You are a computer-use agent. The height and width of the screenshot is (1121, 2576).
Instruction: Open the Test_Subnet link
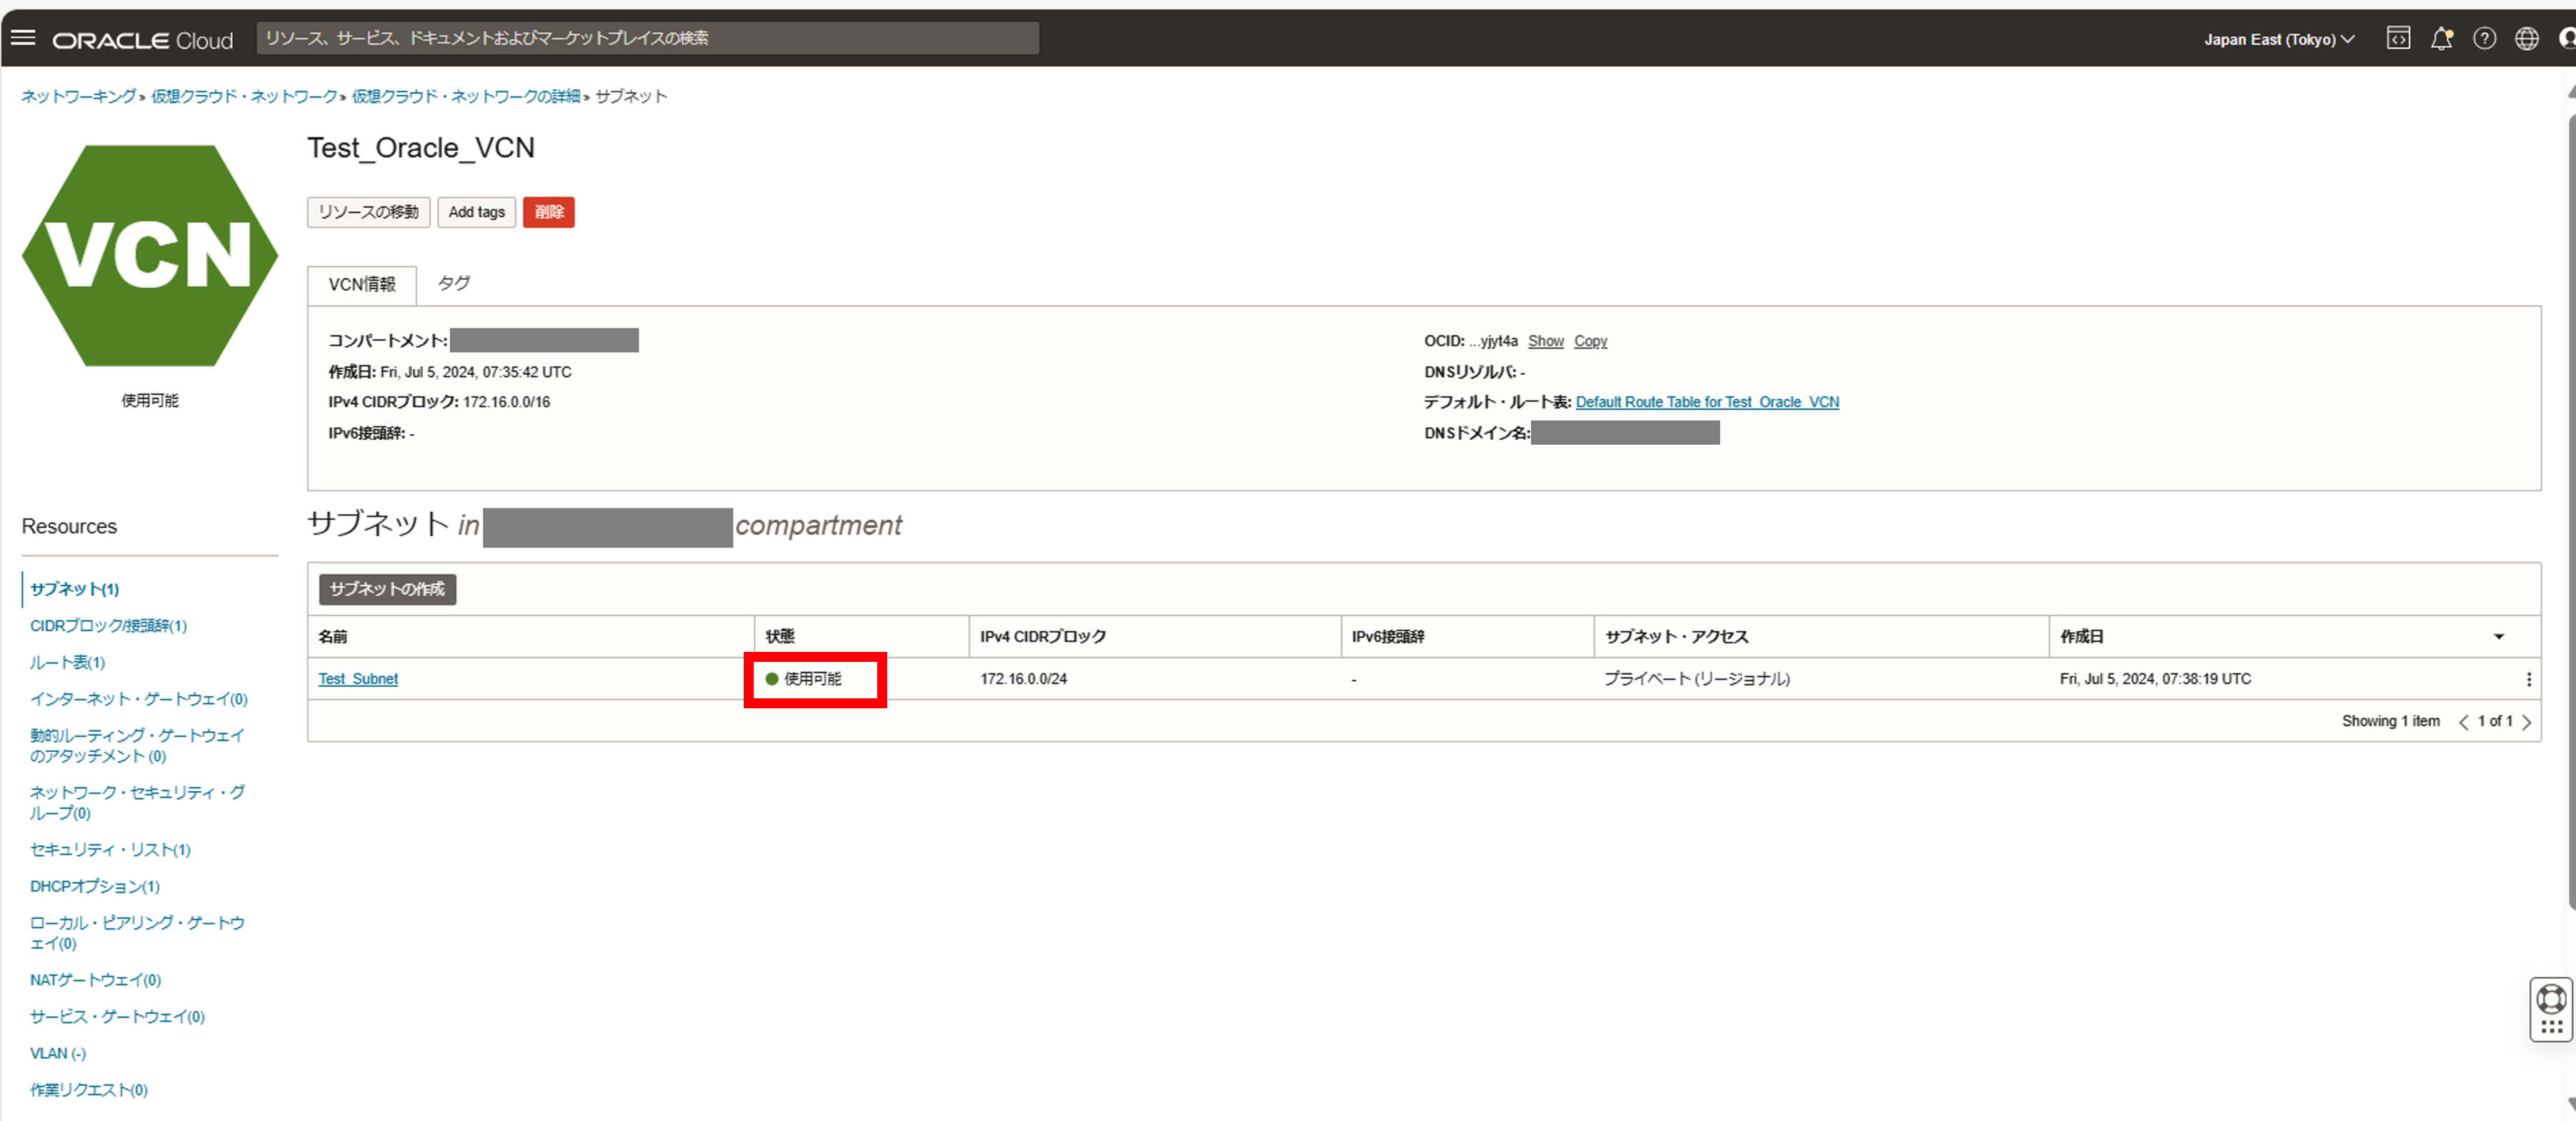coord(358,680)
